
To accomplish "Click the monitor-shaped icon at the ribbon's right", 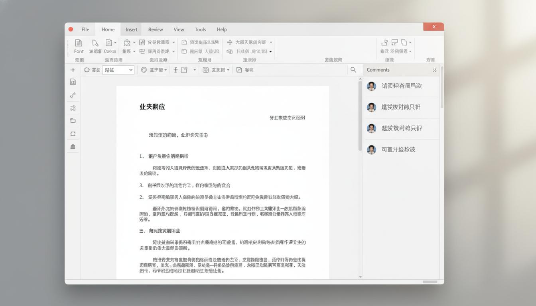I will pos(394,42).
